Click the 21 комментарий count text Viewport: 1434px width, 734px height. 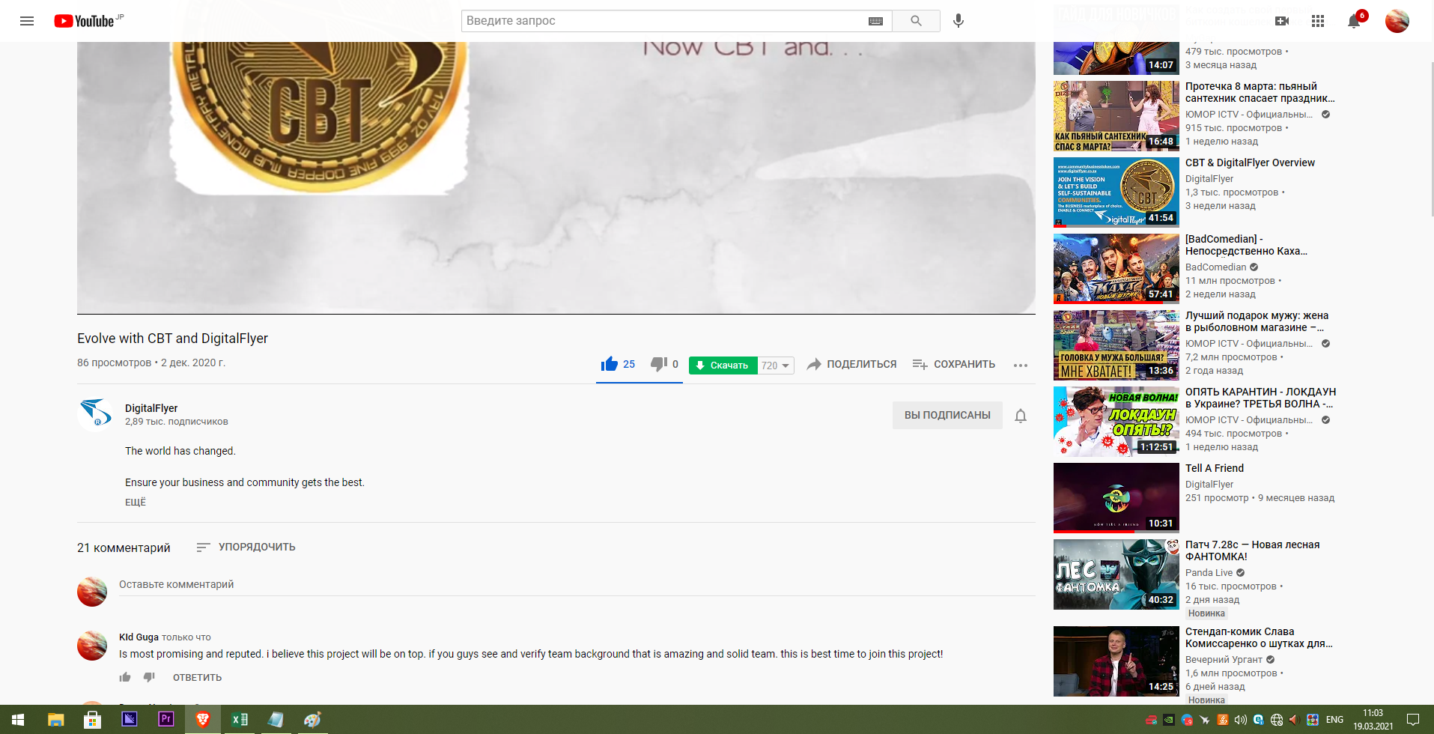coord(124,548)
